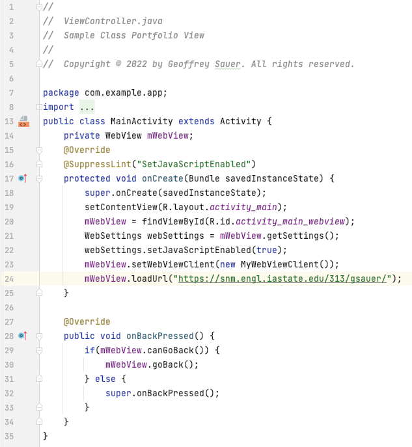The width and height of the screenshot is (412, 447).
Task: Click "Sample Class Portfolio View" comment text
Action: 134,35
